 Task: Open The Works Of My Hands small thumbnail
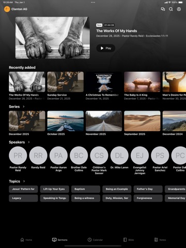point(27,82)
